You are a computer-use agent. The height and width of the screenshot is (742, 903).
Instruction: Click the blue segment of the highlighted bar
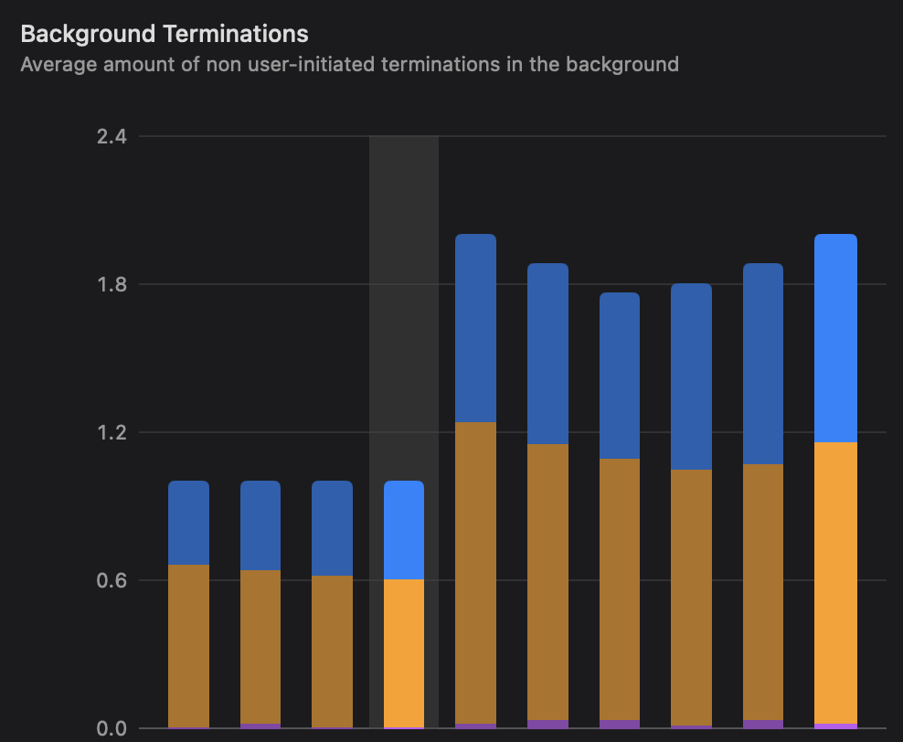click(x=403, y=530)
